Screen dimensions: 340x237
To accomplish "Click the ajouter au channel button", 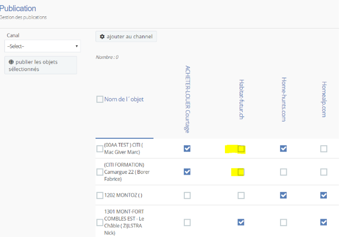I will click(126, 37).
